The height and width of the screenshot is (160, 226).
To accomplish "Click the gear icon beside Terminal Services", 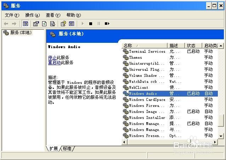I will click(126, 51).
